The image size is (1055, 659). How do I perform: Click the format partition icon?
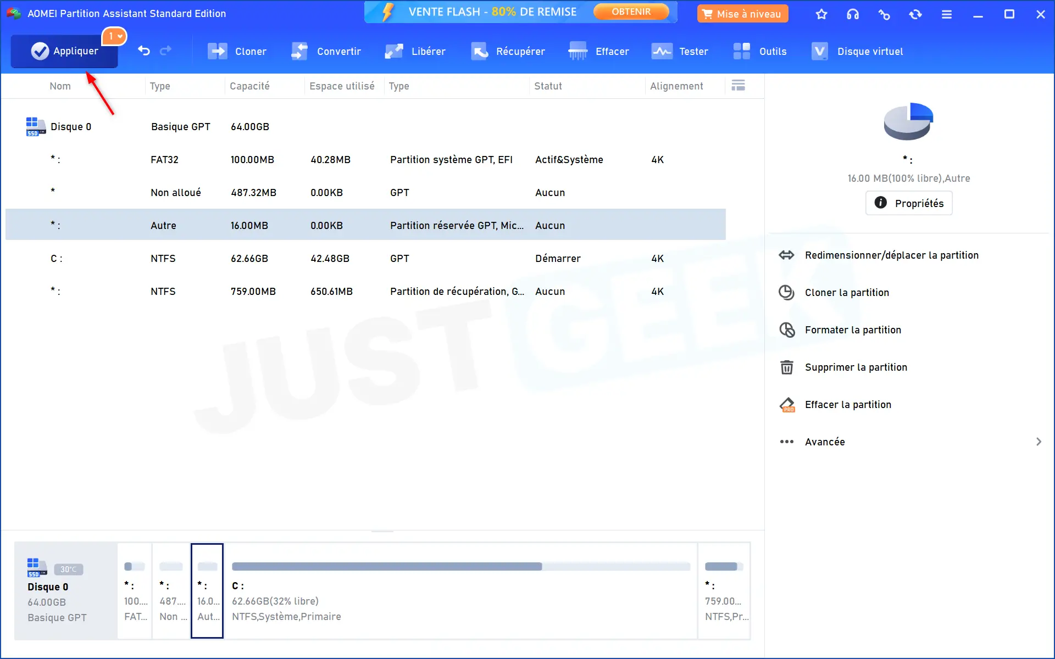pos(787,329)
